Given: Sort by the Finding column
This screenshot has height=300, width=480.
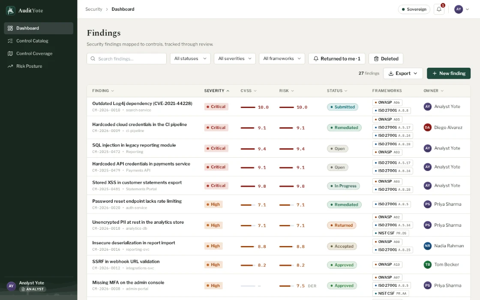Looking at the screenshot, I should coord(103,90).
